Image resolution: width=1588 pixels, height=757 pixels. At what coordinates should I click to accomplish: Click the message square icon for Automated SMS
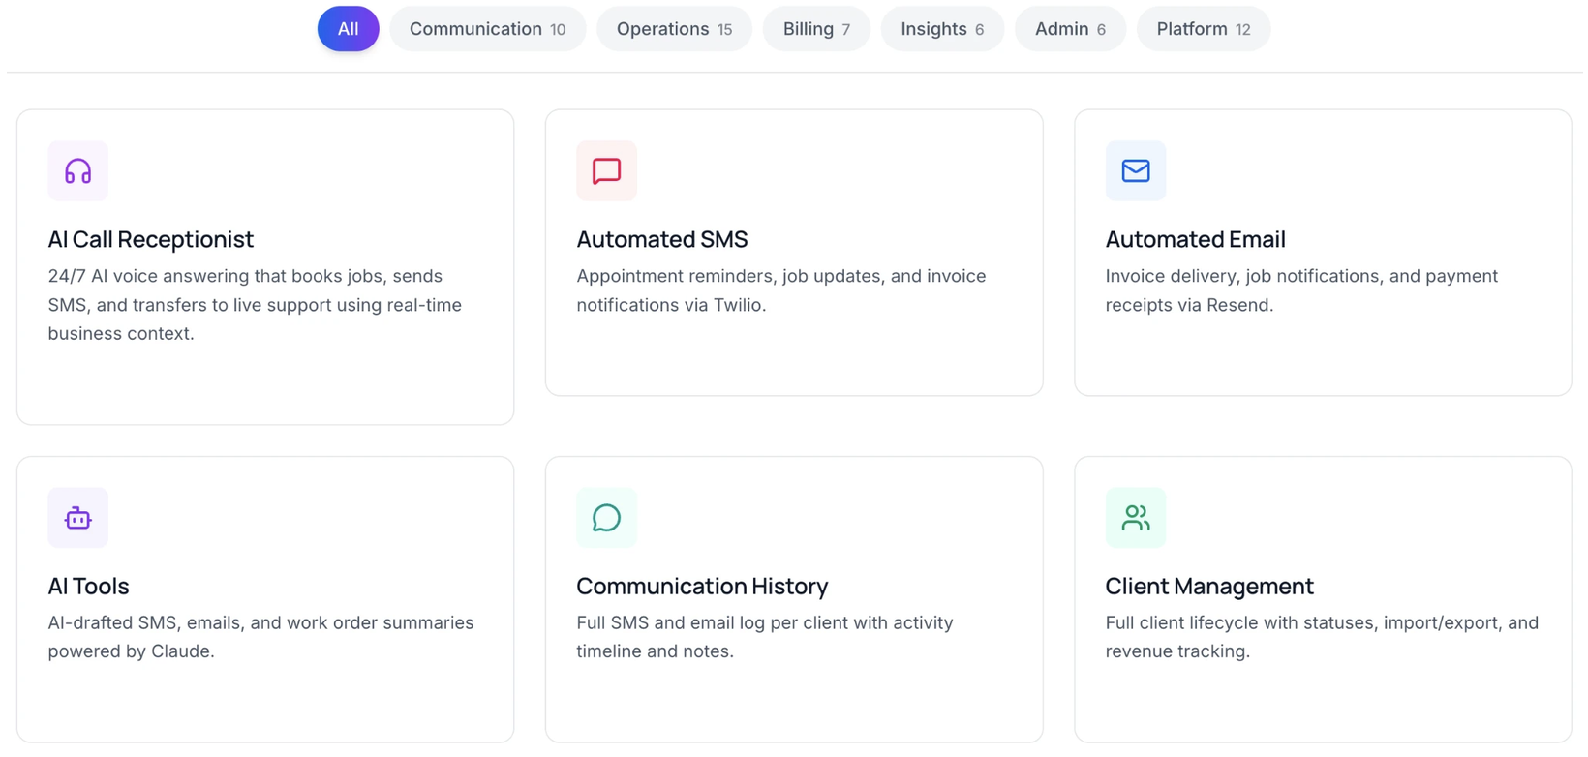pos(606,171)
